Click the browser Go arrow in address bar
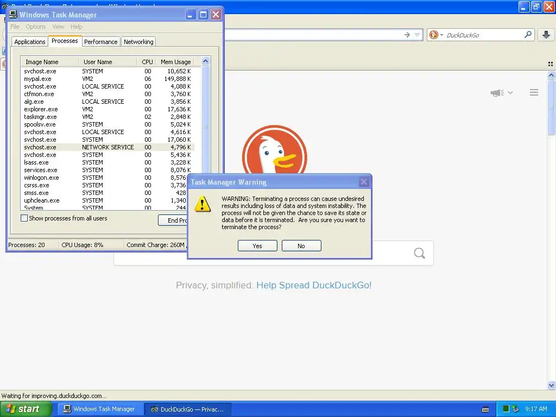 coord(407,35)
